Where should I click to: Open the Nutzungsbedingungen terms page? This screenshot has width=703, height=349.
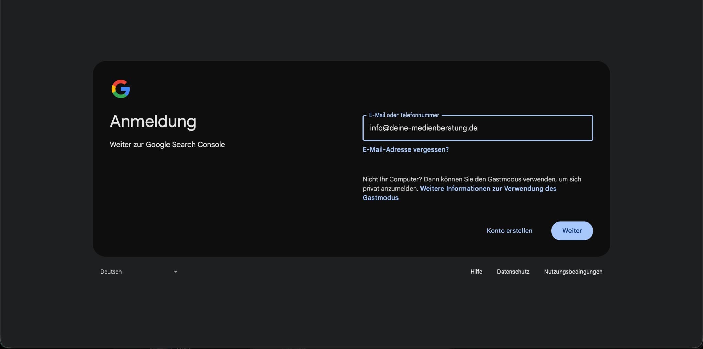[x=573, y=272]
